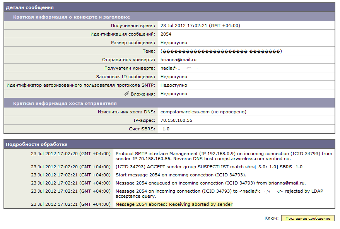The width and height of the screenshot is (340, 229).
Task: Select the SBRS score value -1.0
Action: point(165,129)
